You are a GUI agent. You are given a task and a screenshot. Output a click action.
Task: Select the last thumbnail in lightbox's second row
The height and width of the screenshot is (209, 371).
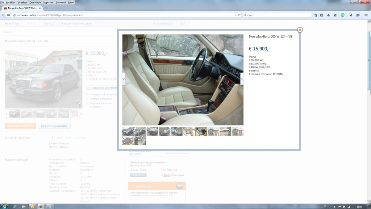click(140, 141)
